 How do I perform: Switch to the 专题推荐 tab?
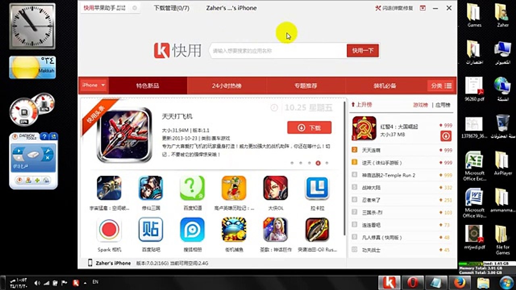pyautogui.click(x=306, y=86)
